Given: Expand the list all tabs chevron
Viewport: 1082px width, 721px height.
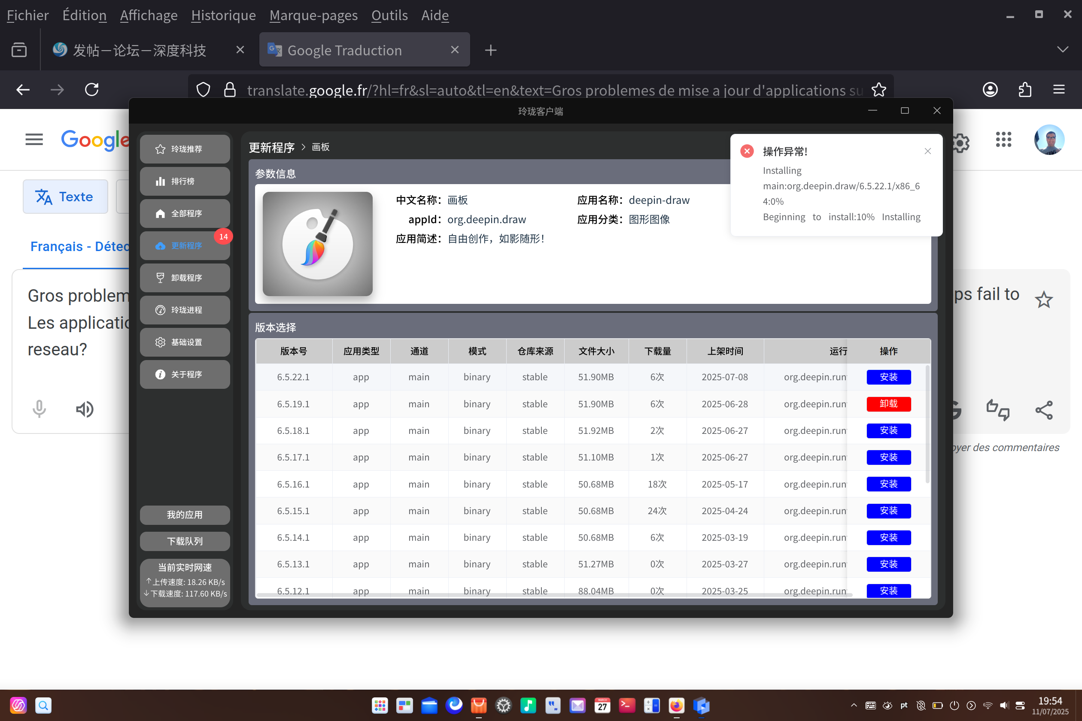Looking at the screenshot, I should click(x=1063, y=50).
